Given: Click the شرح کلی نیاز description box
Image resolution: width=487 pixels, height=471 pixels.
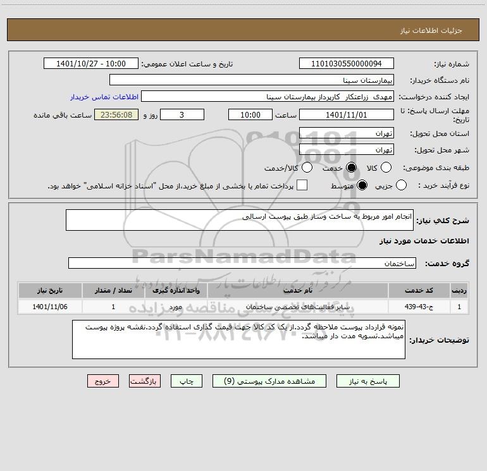Looking at the screenshot, I should [x=240, y=220].
